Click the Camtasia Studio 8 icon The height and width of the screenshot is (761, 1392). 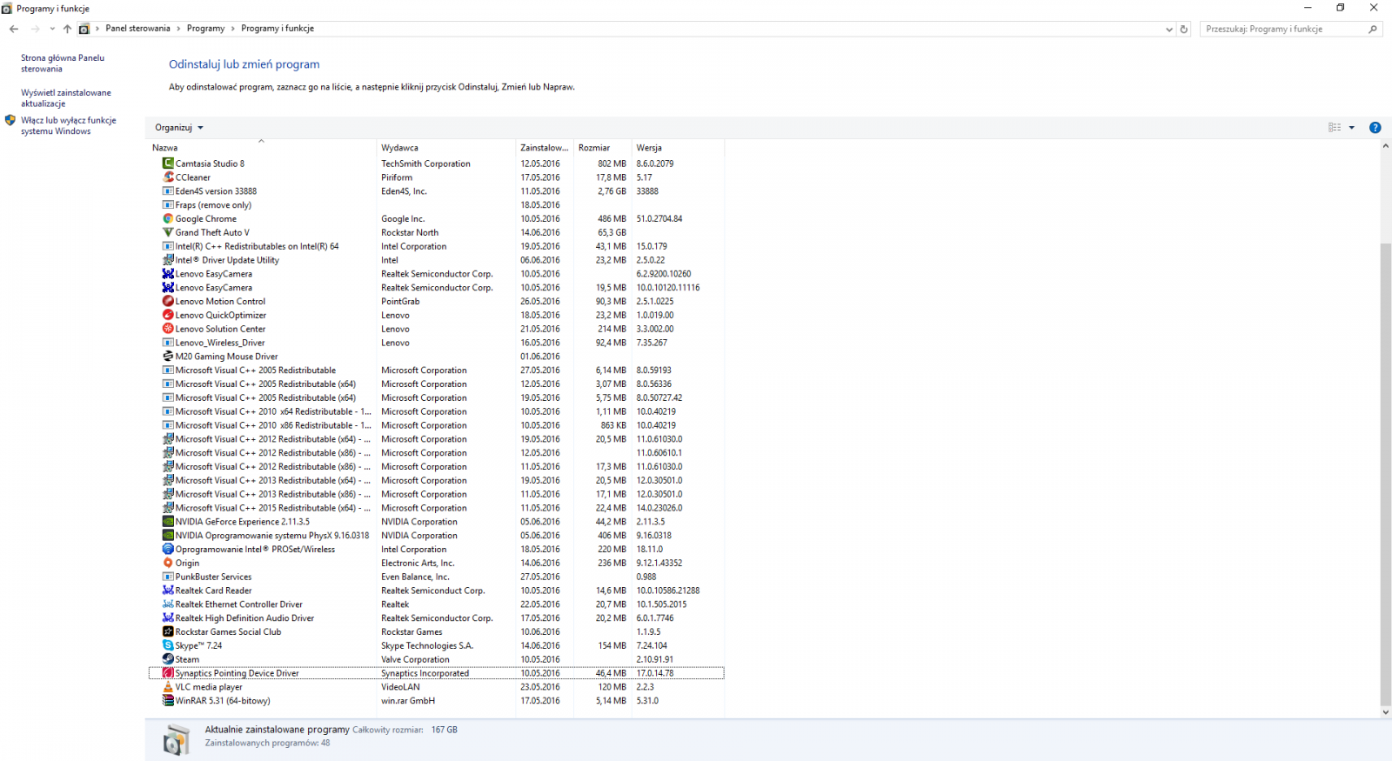click(168, 164)
